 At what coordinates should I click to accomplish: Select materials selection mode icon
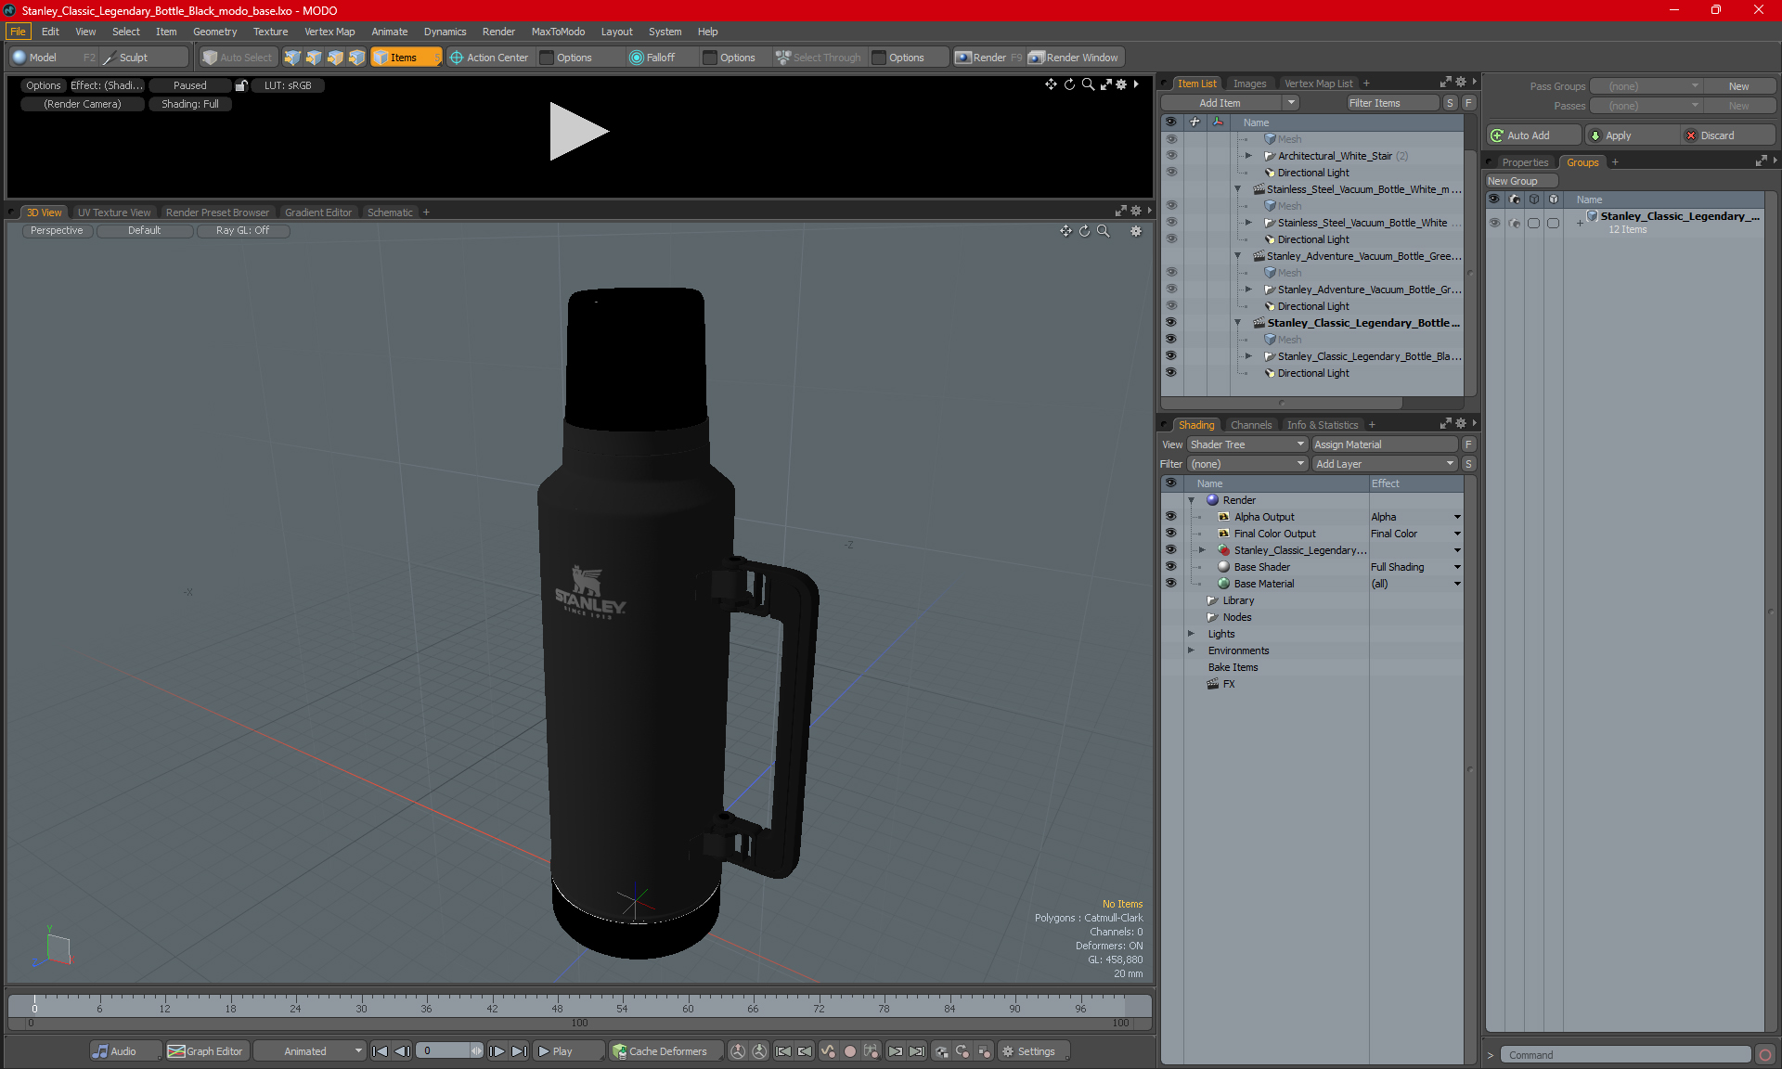coord(356,58)
